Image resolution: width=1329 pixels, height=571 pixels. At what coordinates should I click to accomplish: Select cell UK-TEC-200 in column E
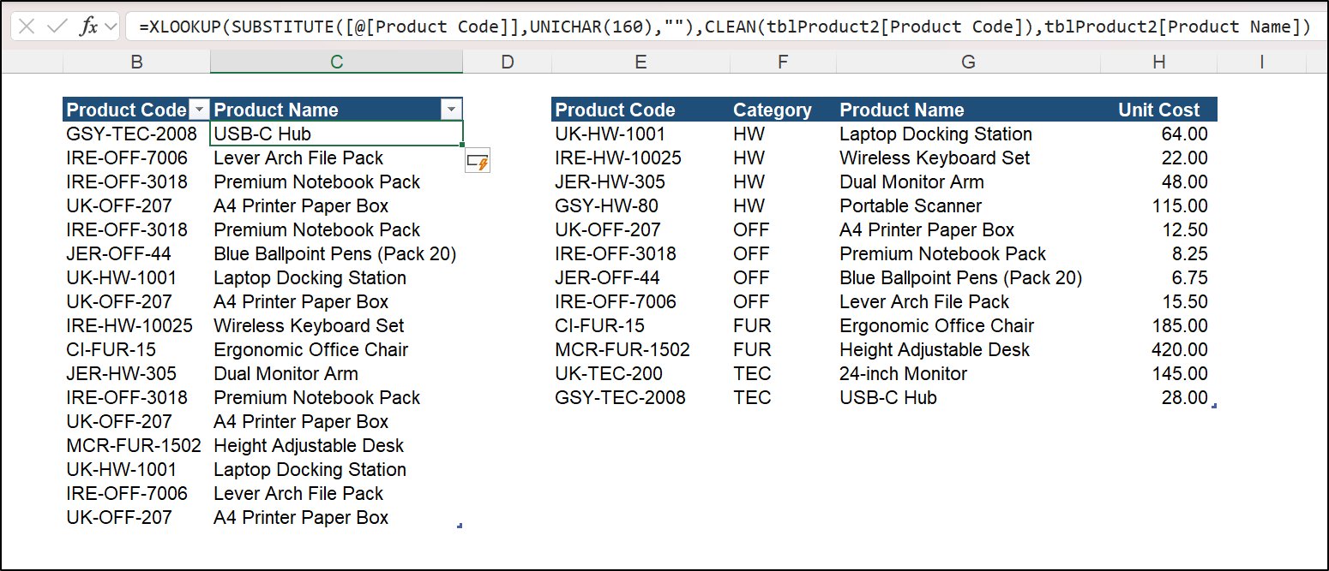pos(640,373)
